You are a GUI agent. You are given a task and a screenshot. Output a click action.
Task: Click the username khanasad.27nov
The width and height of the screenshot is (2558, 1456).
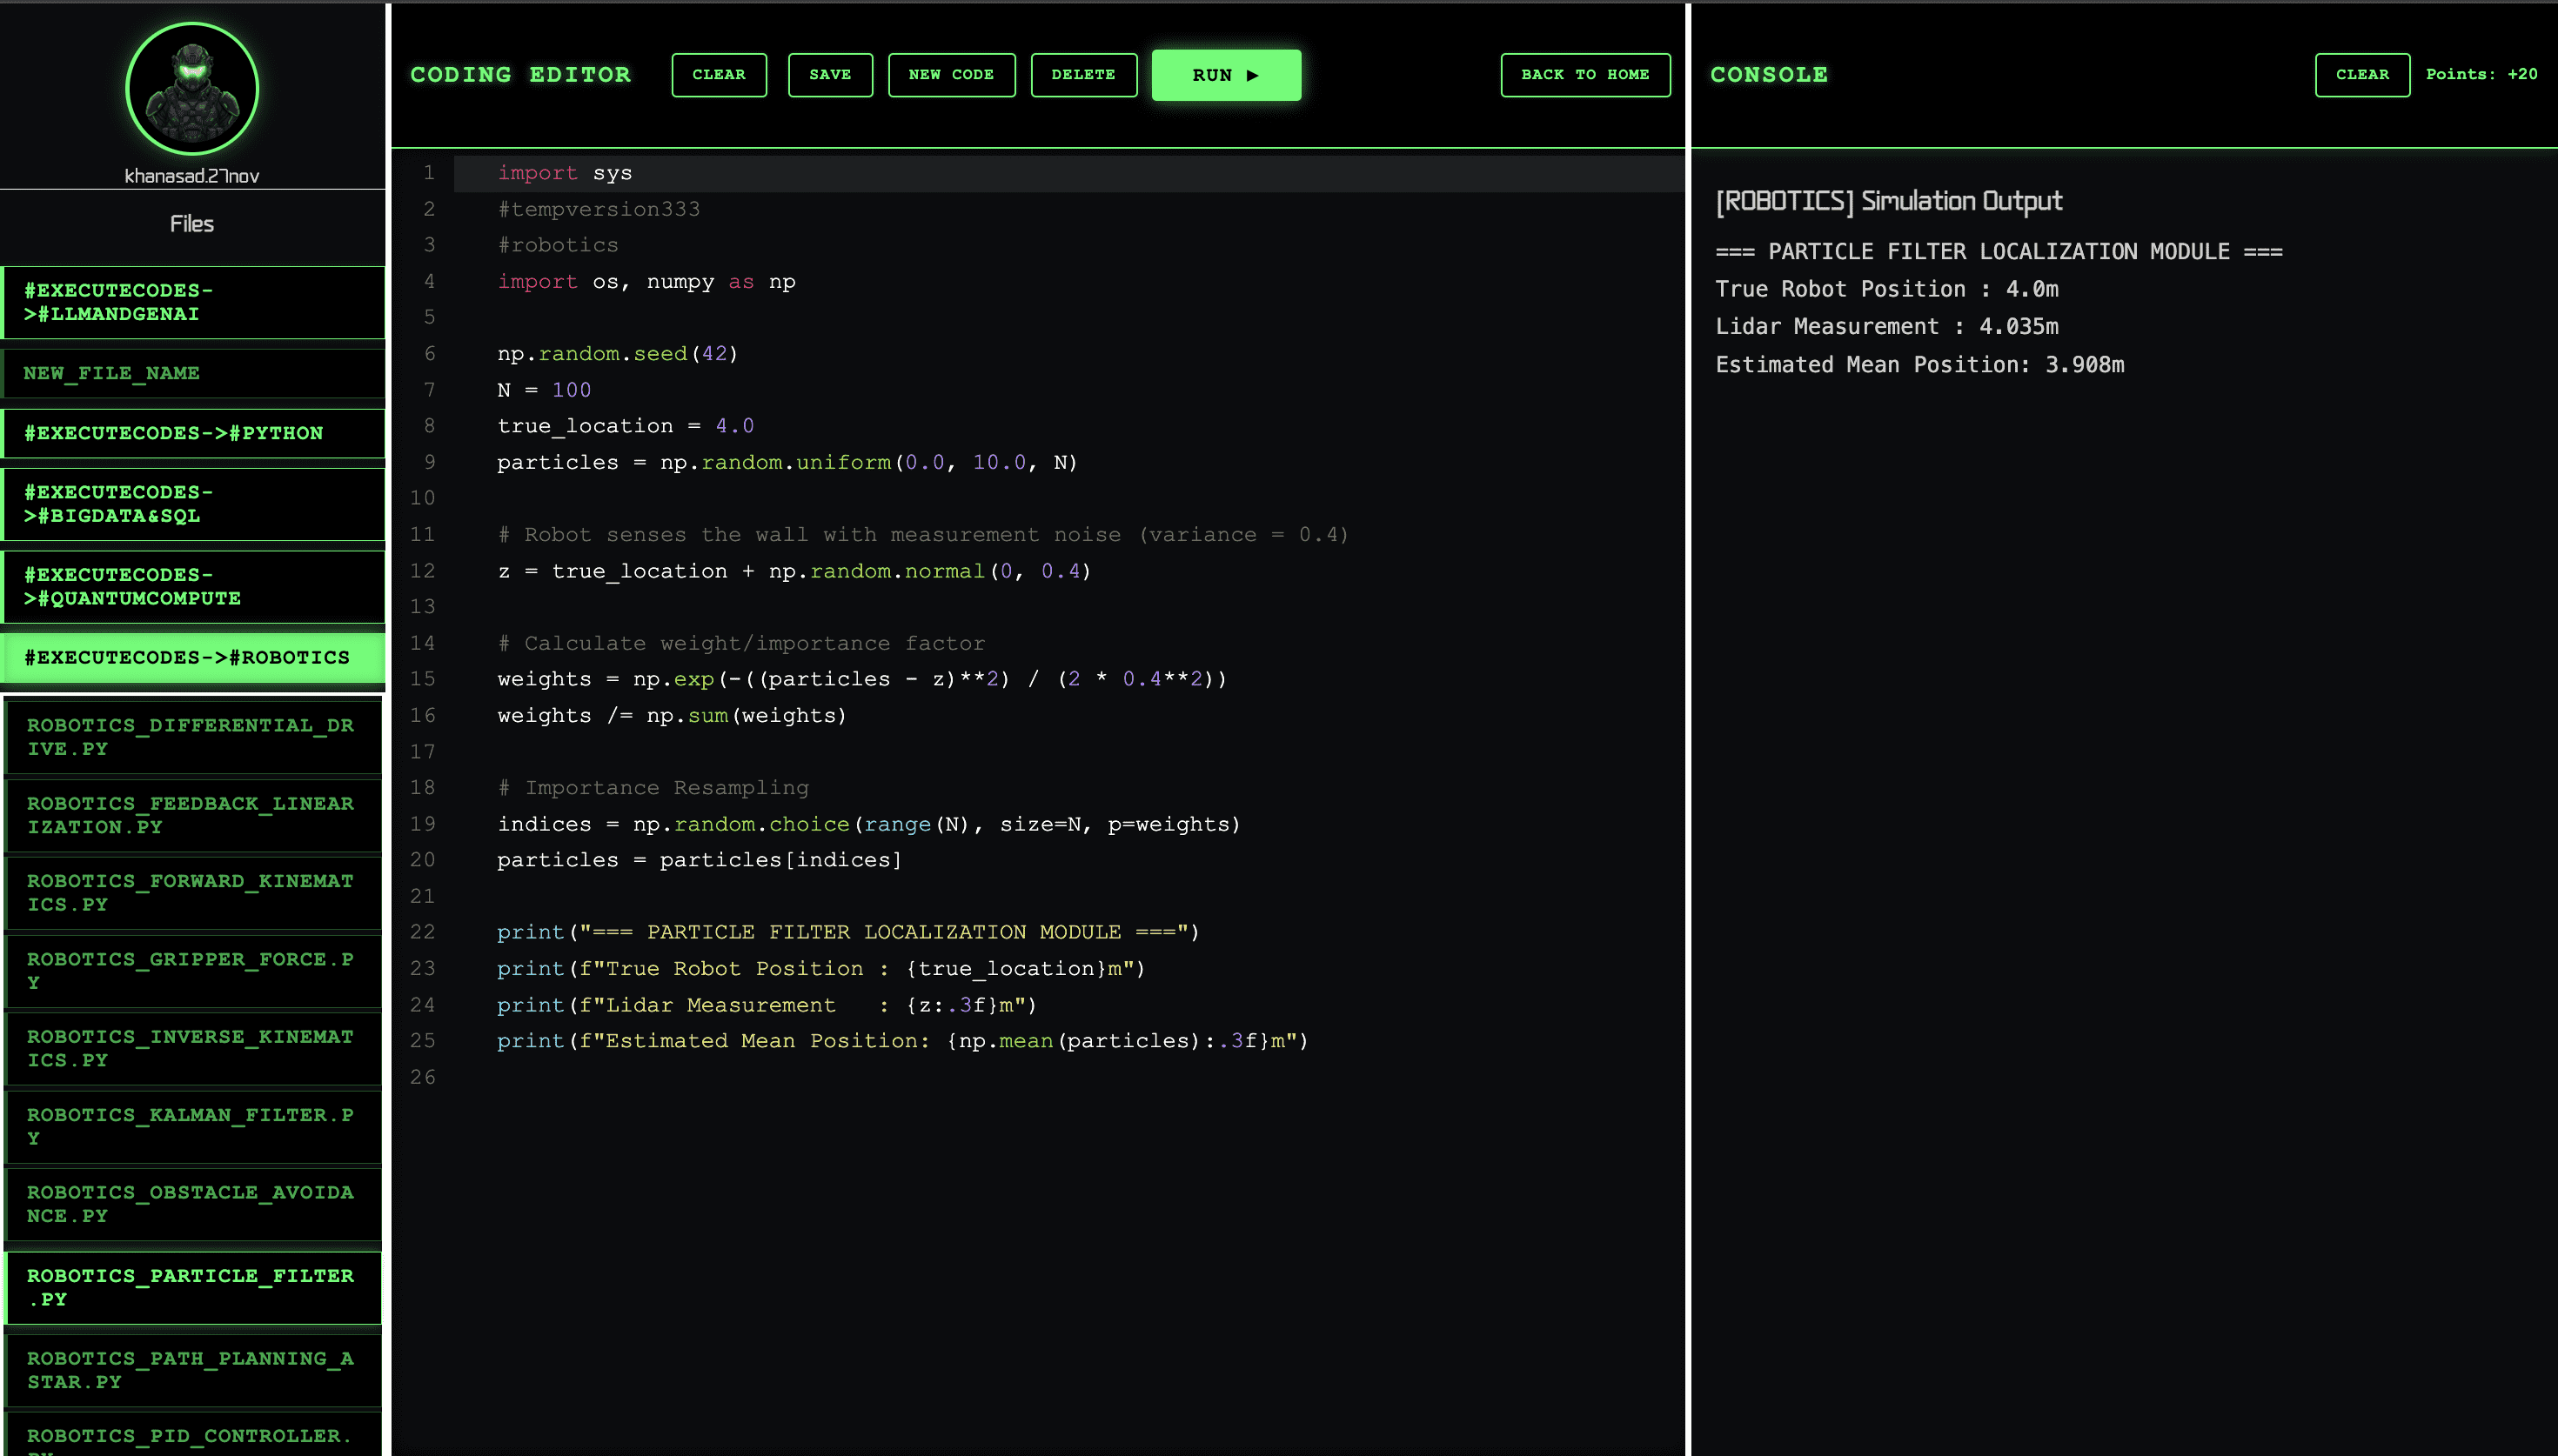click(192, 176)
